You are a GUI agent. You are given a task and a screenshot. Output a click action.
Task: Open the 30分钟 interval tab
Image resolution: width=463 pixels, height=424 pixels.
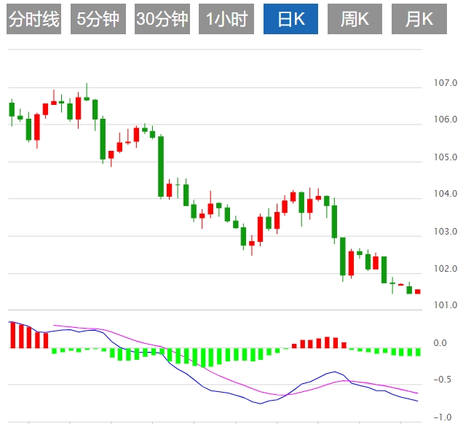tap(162, 19)
